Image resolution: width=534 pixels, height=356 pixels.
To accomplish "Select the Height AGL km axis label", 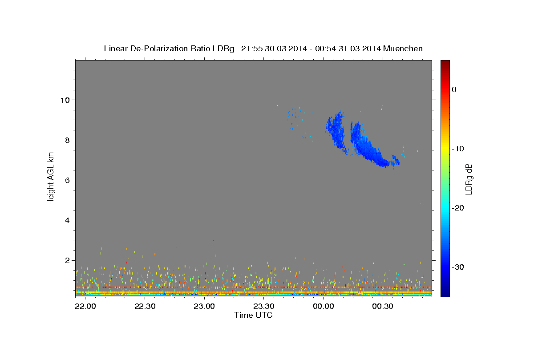I will [x=51, y=178].
